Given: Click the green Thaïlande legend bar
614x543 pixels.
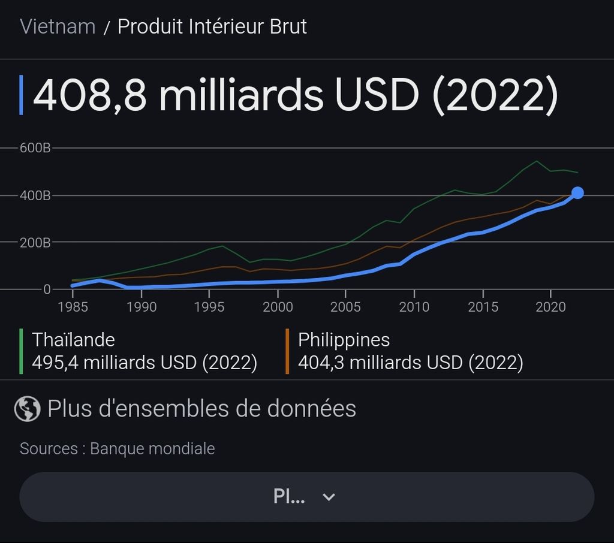Looking at the screenshot, I should pos(21,351).
